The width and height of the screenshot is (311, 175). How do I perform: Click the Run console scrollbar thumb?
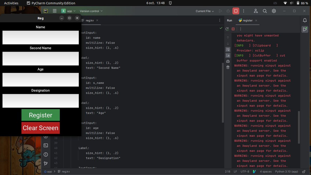click(x=299, y=127)
